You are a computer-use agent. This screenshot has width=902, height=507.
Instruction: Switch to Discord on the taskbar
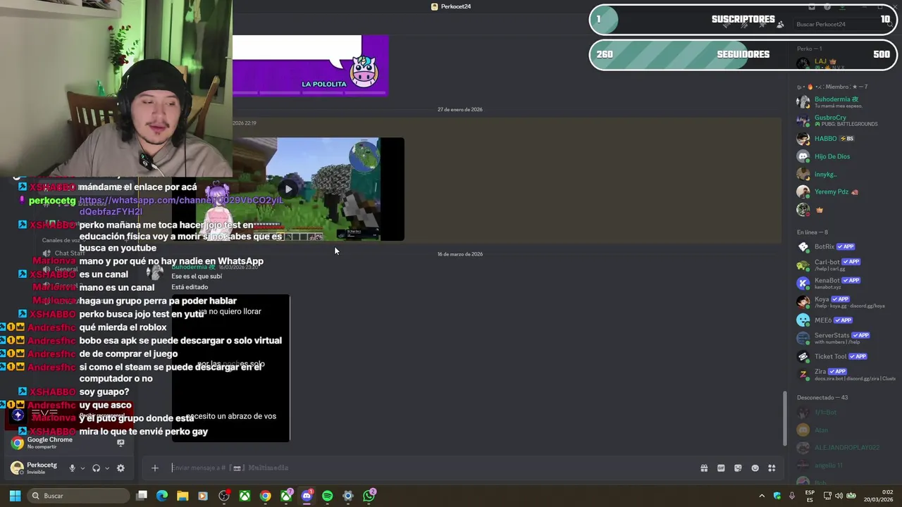tap(307, 496)
